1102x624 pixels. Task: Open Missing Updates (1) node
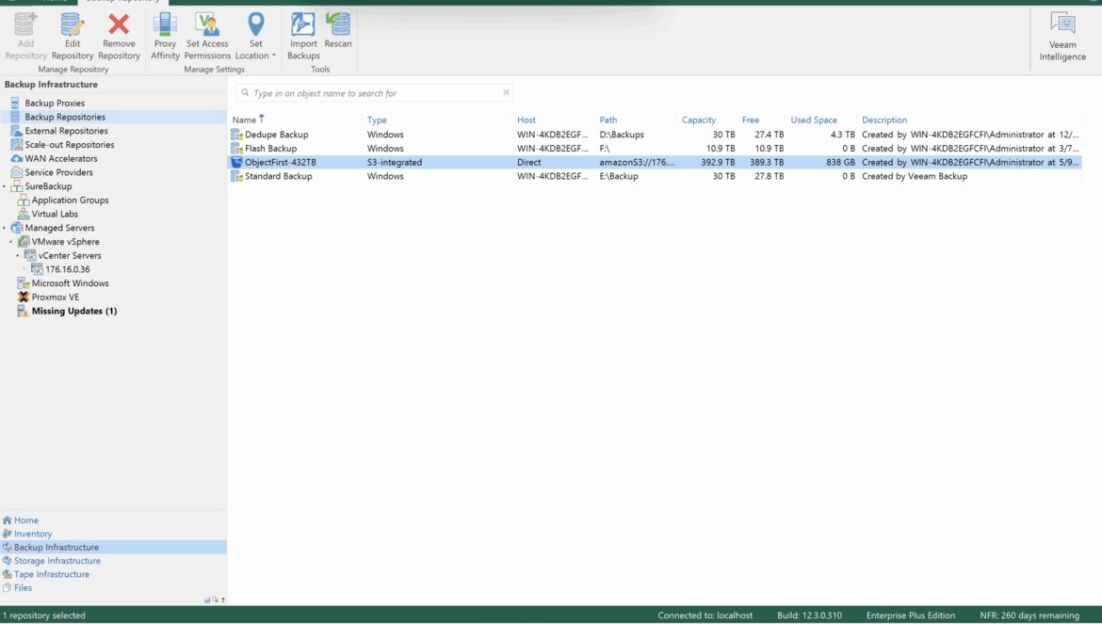pyautogui.click(x=73, y=311)
